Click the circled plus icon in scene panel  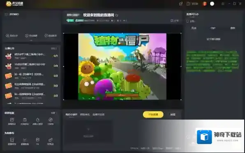(x=7, y=35)
